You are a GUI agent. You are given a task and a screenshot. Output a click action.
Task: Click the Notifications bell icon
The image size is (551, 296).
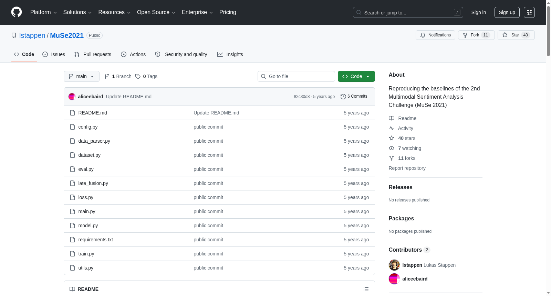[x=423, y=35]
